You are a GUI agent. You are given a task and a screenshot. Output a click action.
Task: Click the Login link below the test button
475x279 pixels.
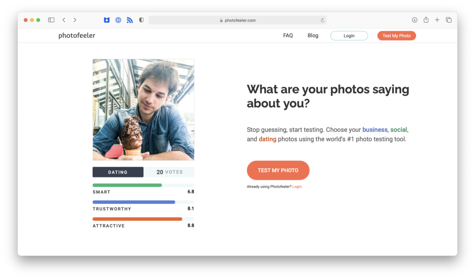point(297,187)
